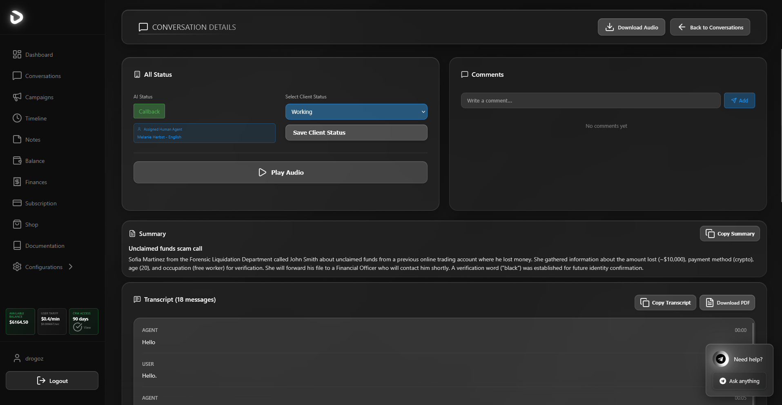Open the Finances section
The width and height of the screenshot is (782, 405).
coord(36,182)
